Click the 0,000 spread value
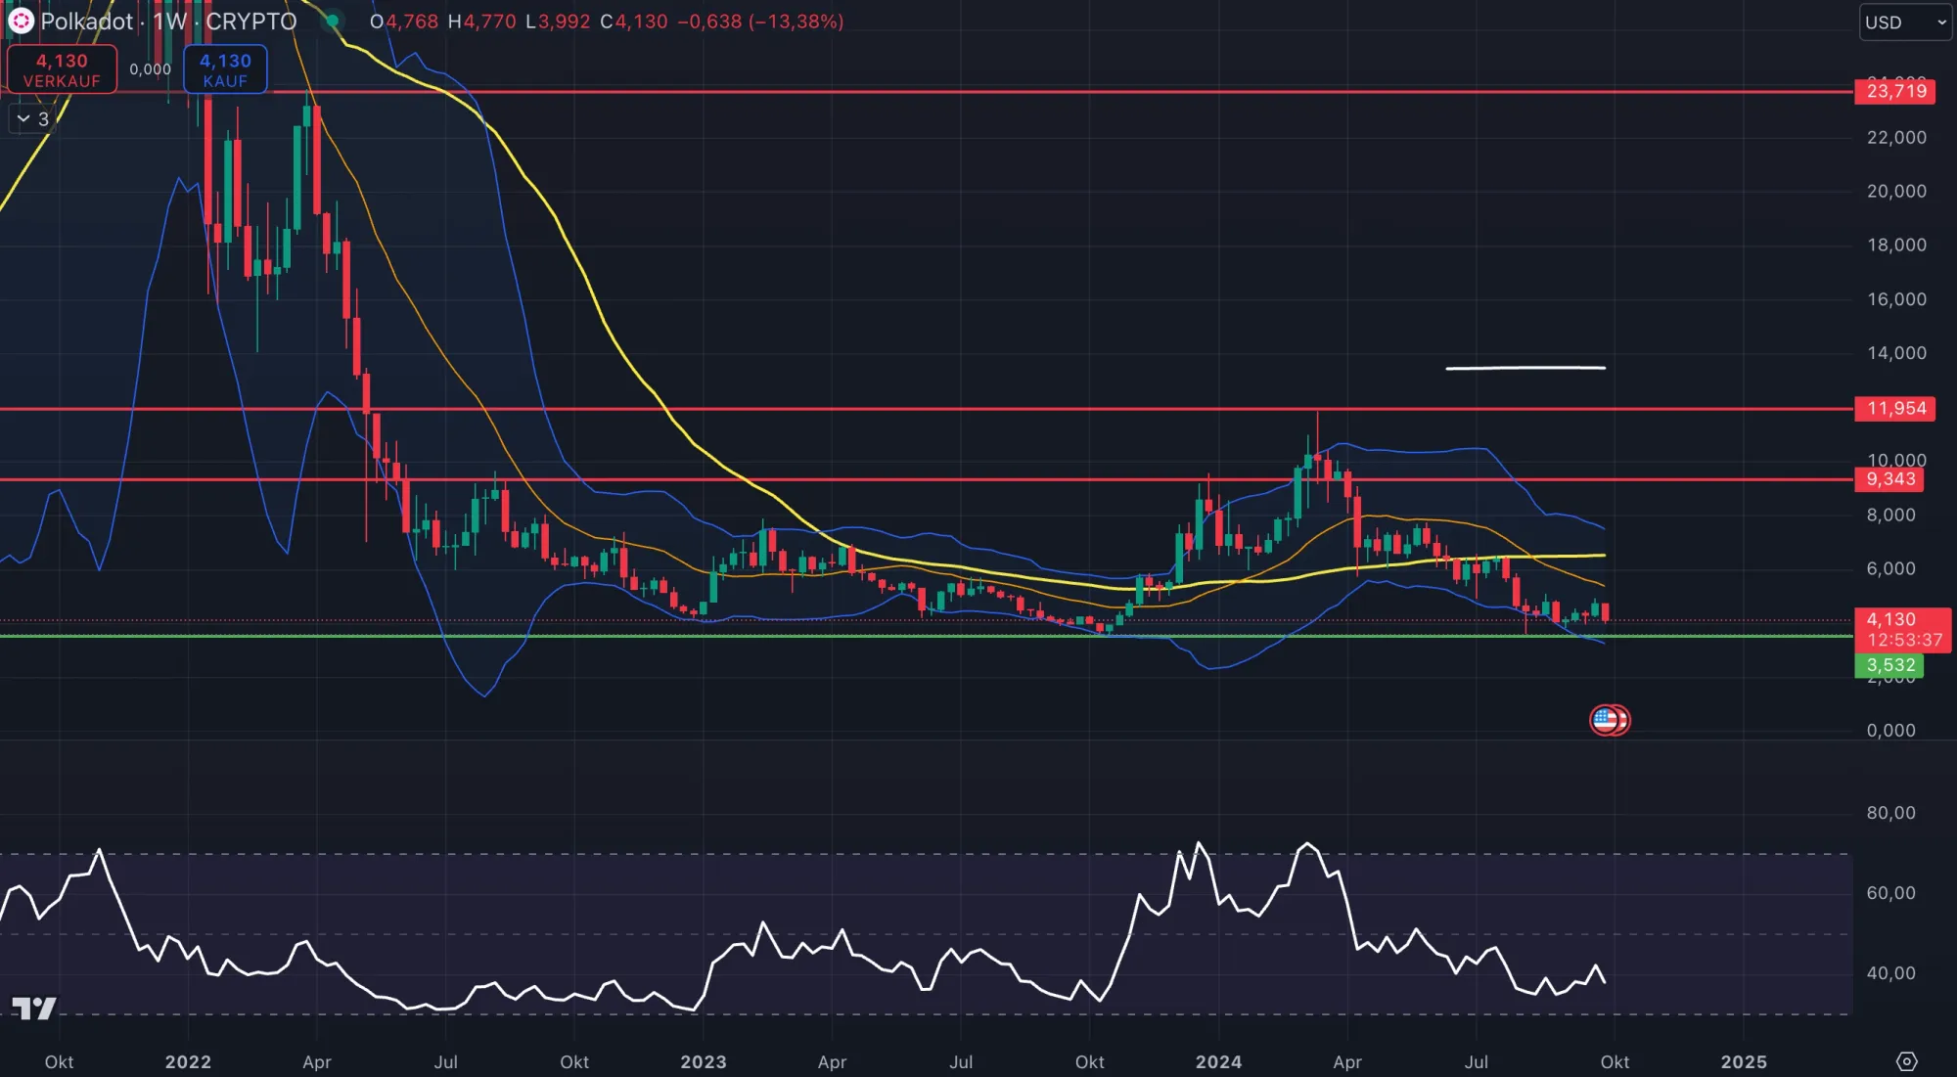The height and width of the screenshot is (1077, 1957). pyautogui.click(x=150, y=69)
